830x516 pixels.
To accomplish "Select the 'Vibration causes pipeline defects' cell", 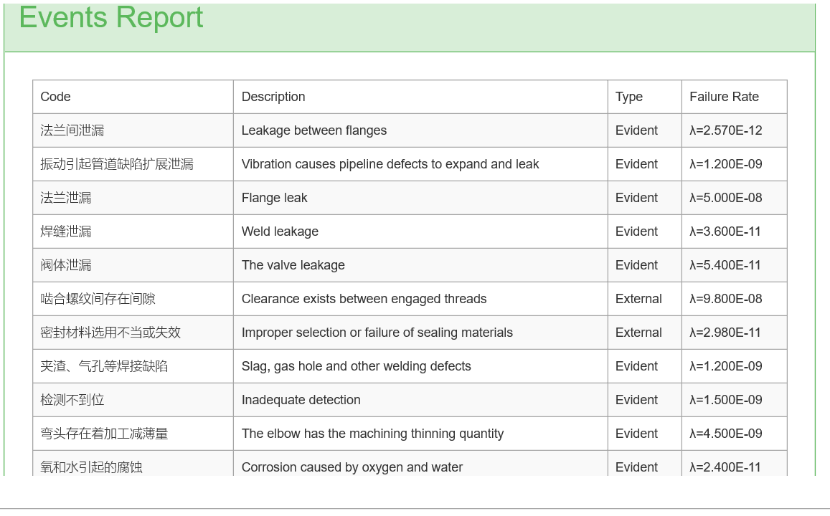I will 390,164.
